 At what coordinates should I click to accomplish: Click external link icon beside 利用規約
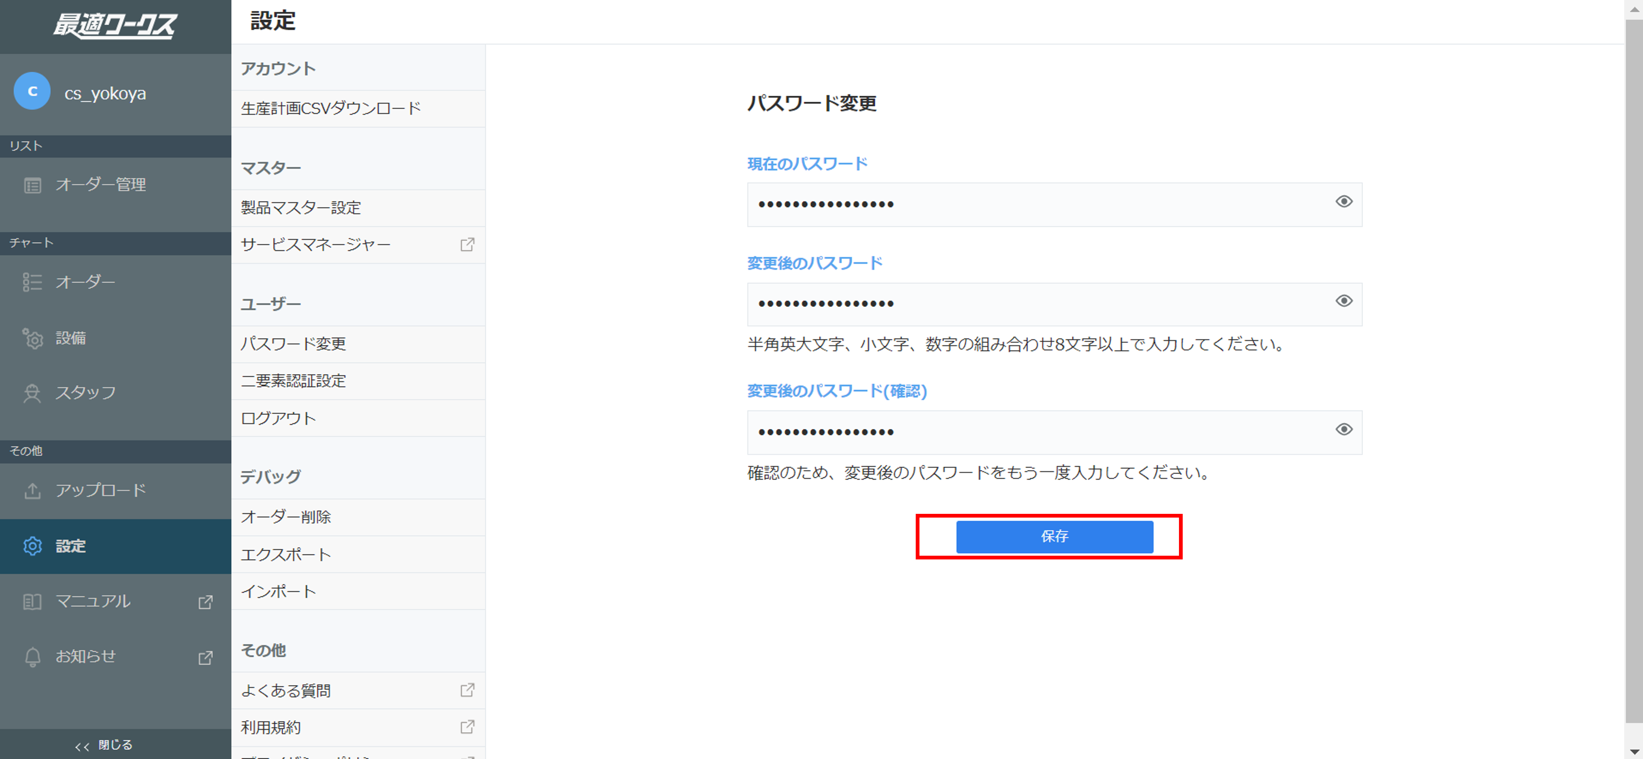click(x=467, y=727)
